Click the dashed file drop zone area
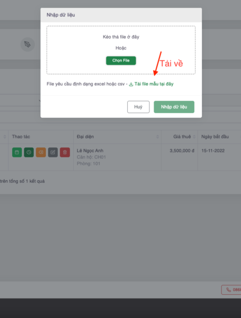The width and height of the screenshot is (241, 318). click(121, 50)
